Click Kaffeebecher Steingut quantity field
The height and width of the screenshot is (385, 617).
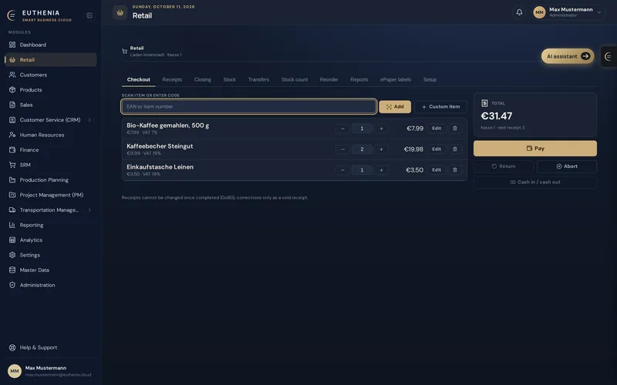(362, 149)
